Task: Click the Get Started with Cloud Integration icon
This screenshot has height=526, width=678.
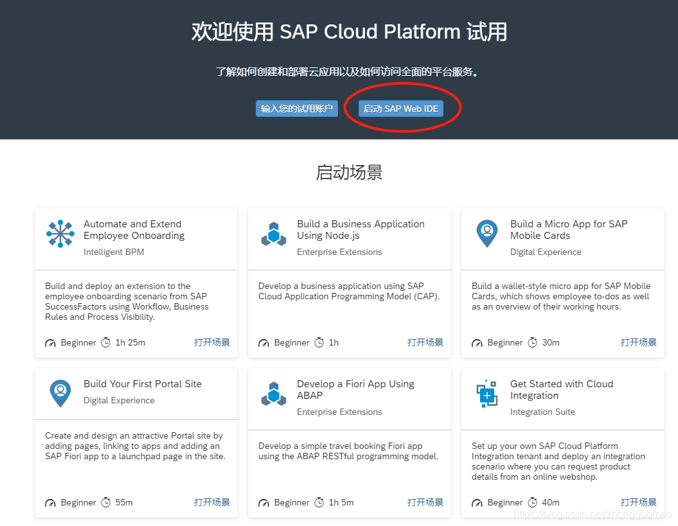Action: coord(487,393)
